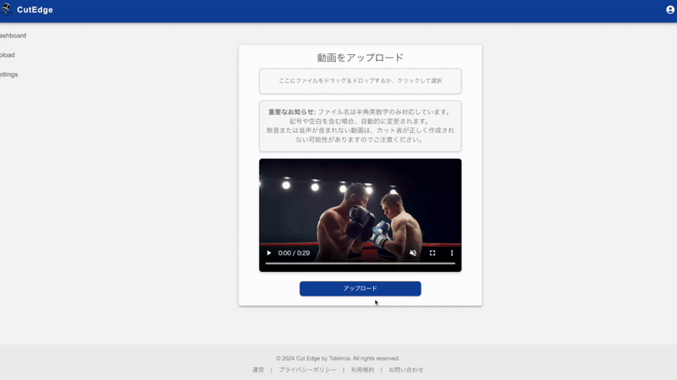Open the 運営 footer link
The width and height of the screenshot is (677, 380).
pyautogui.click(x=258, y=370)
